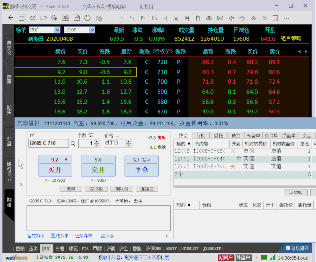Click the compress horizontally chart icon
316x262 pixels.
coord(220,18)
